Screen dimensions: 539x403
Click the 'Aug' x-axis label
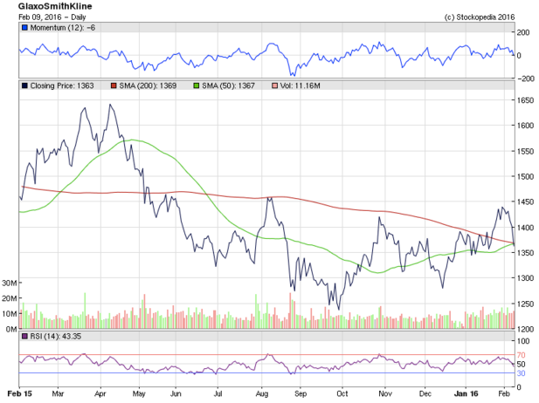point(262,393)
